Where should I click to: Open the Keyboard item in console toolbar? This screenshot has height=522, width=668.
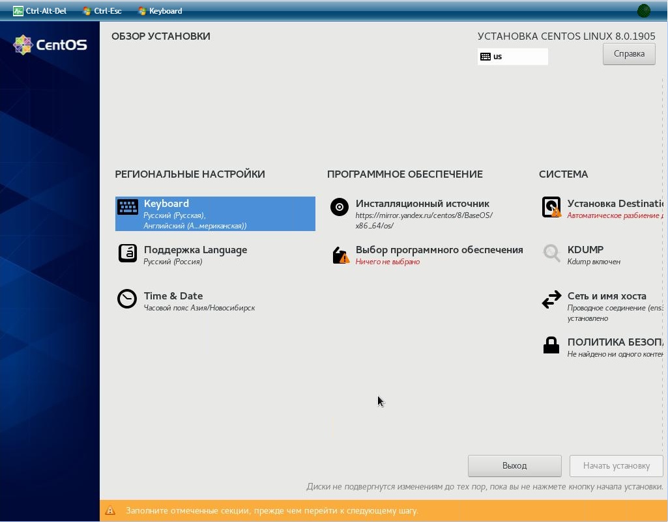pyautogui.click(x=160, y=11)
